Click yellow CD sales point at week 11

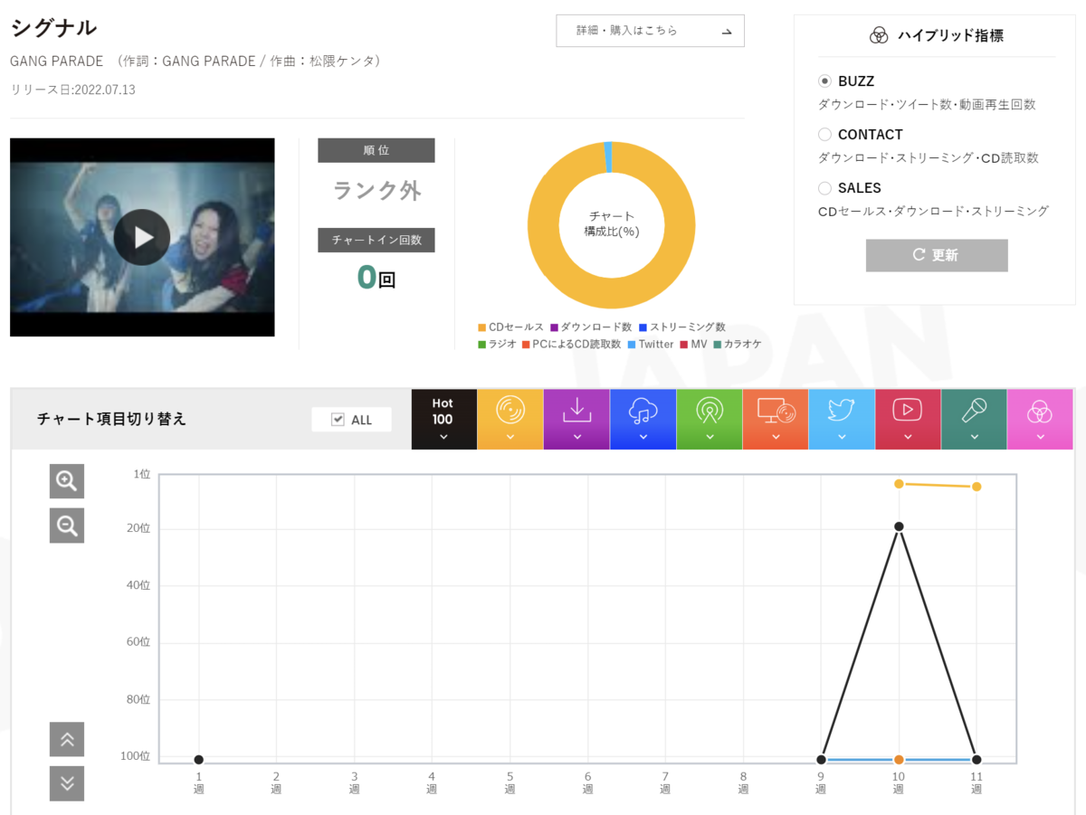click(x=976, y=487)
